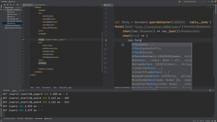Open the user account dropdown icon
217x122 pixels.
tap(180, 1)
